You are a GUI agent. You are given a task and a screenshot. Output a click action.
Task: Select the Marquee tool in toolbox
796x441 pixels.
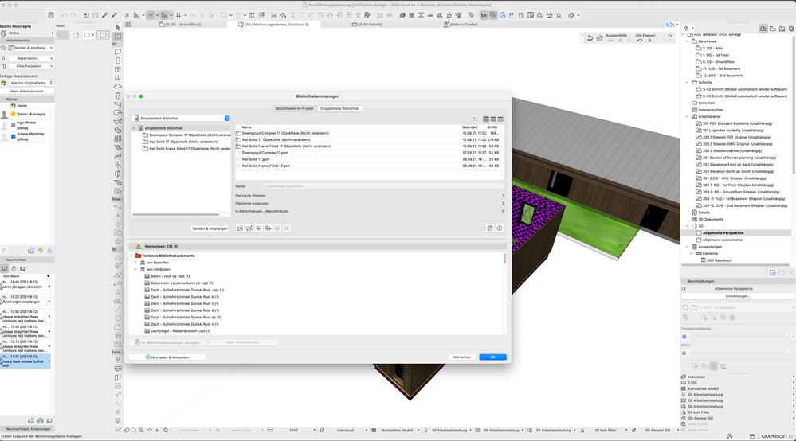118,36
